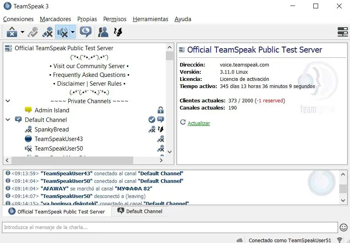Viewport: 350px width, 243px height.
Task: Select Frequently Asked Questions channel
Action: 89,75
